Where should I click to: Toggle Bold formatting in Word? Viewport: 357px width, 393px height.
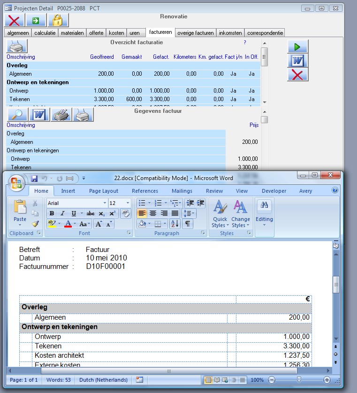click(52, 213)
